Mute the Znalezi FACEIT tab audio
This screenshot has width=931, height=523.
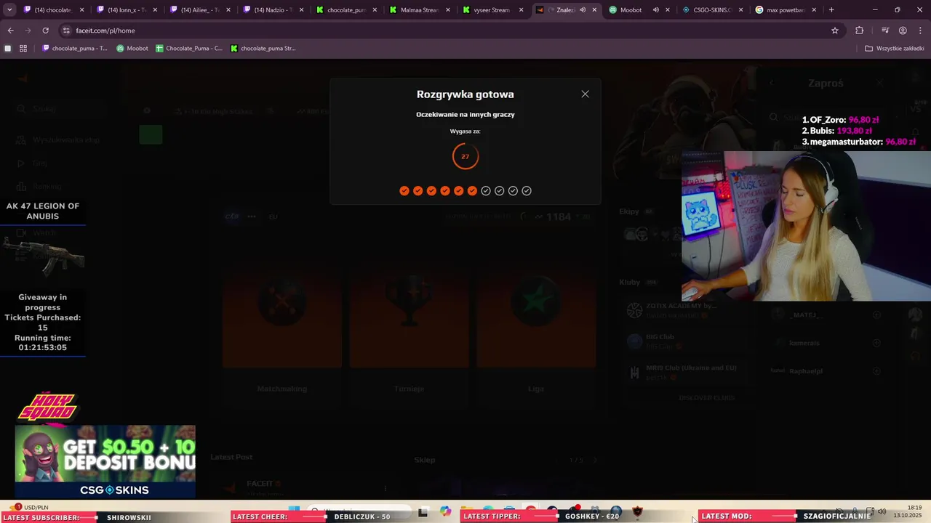(x=583, y=10)
